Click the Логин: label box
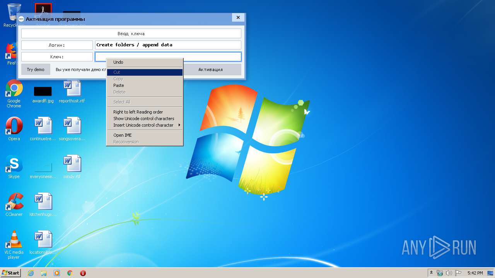 pos(57,45)
